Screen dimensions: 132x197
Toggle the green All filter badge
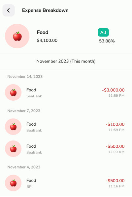(103, 33)
